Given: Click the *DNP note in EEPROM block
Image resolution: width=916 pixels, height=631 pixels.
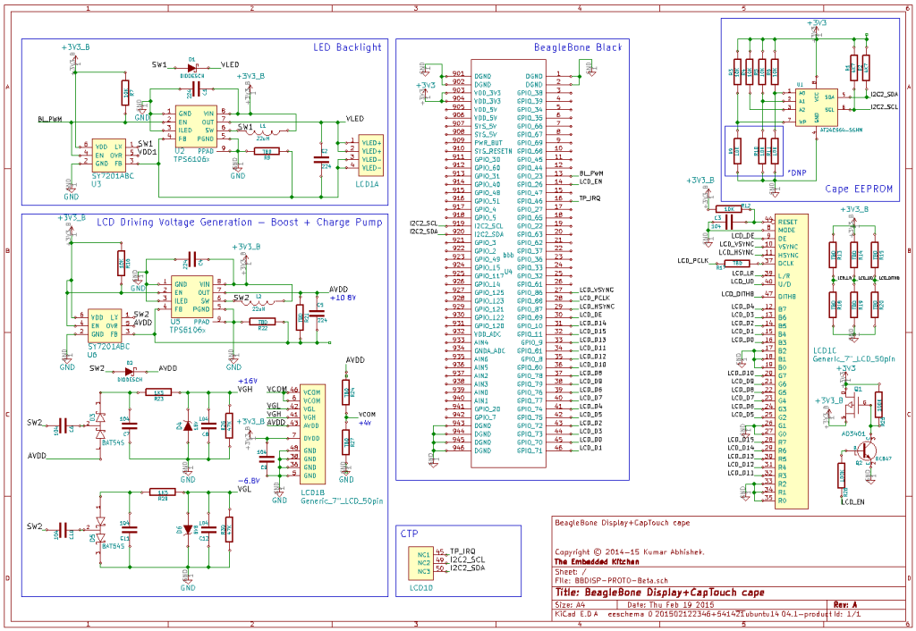Looking at the screenshot, I should pos(795,172).
